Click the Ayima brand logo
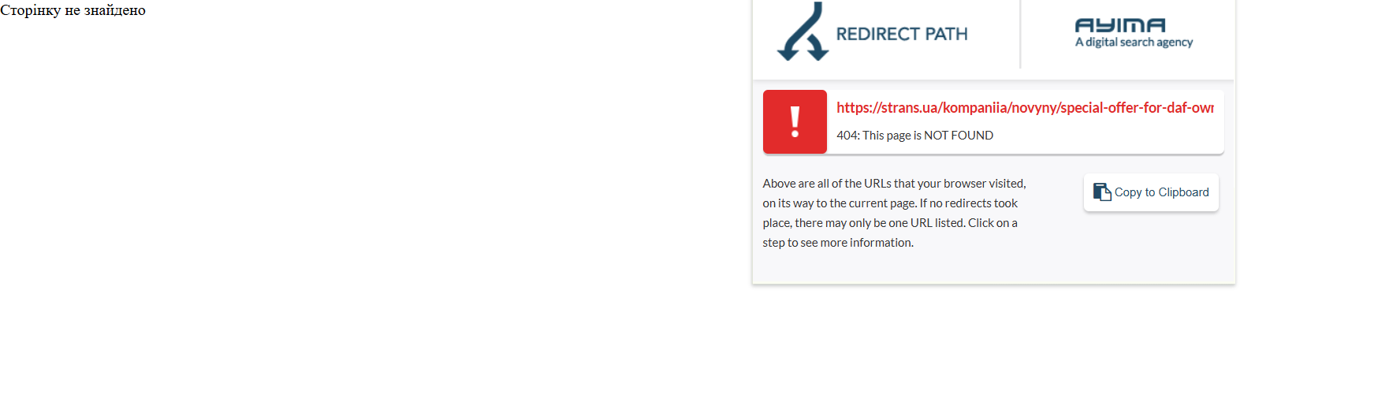The height and width of the screenshot is (402, 1378). click(x=1134, y=32)
